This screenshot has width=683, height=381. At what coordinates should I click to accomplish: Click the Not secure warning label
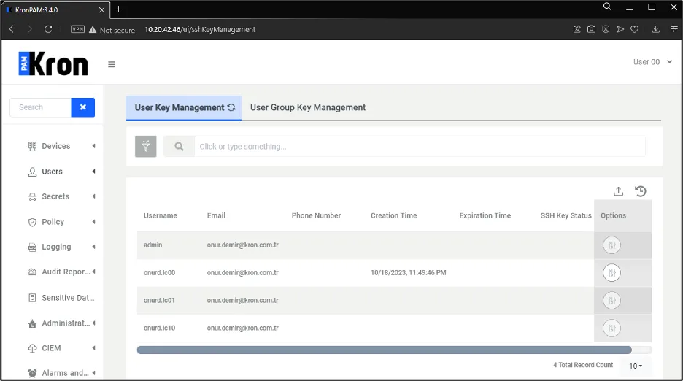tap(112, 30)
